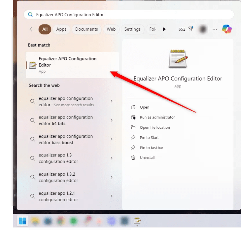The width and height of the screenshot is (241, 235).
Task: Switch to the Settings filter tab
Action: tap(133, 29)
